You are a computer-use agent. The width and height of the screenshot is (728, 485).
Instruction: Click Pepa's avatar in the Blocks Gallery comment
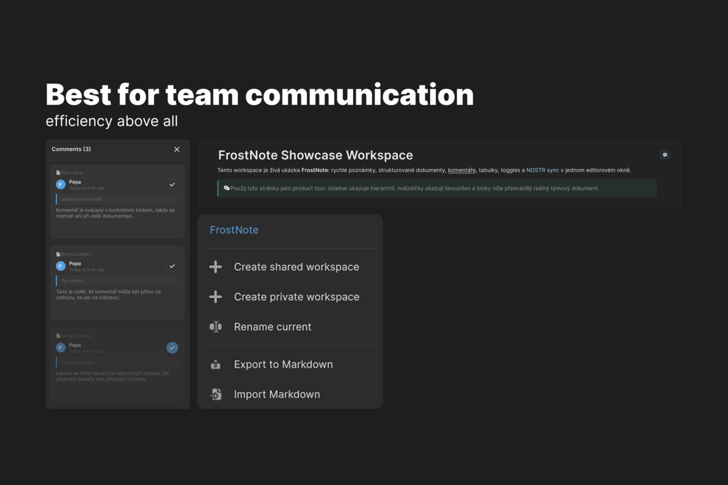[x=61, y=266]
